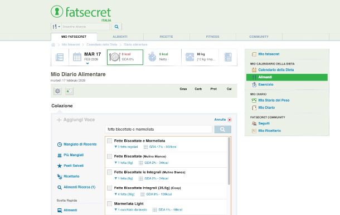Expand the date chevron under FEB 2026
This screenshot has width=340, height=215.
pyautogui.click(x=88, y=63)
